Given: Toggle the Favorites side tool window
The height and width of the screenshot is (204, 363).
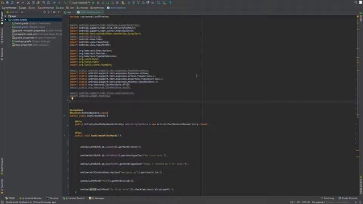Looking at the screenshot, I should pos(2,186).
